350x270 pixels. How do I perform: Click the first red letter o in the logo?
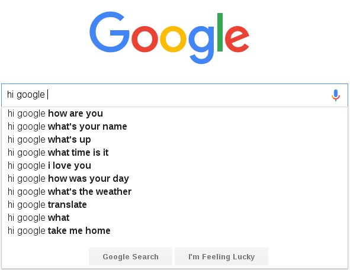pyautogui.click(x=145, y=39)
